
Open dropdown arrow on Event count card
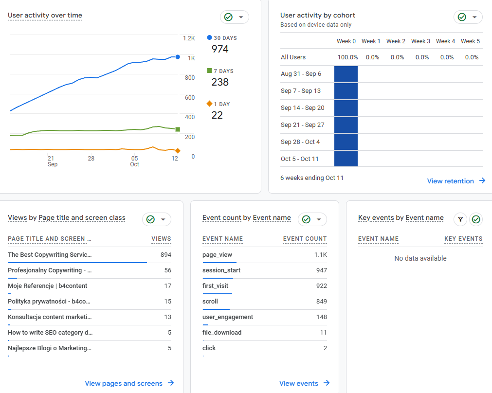coord(319,219)
